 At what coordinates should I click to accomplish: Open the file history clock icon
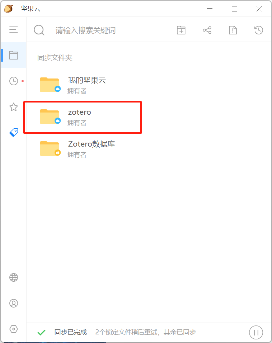click(x=259, y=30)
